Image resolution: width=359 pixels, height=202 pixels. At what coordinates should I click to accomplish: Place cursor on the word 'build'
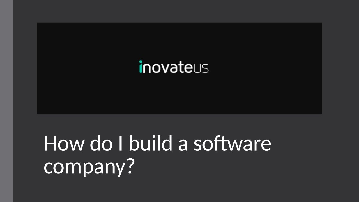coord(151,143)
